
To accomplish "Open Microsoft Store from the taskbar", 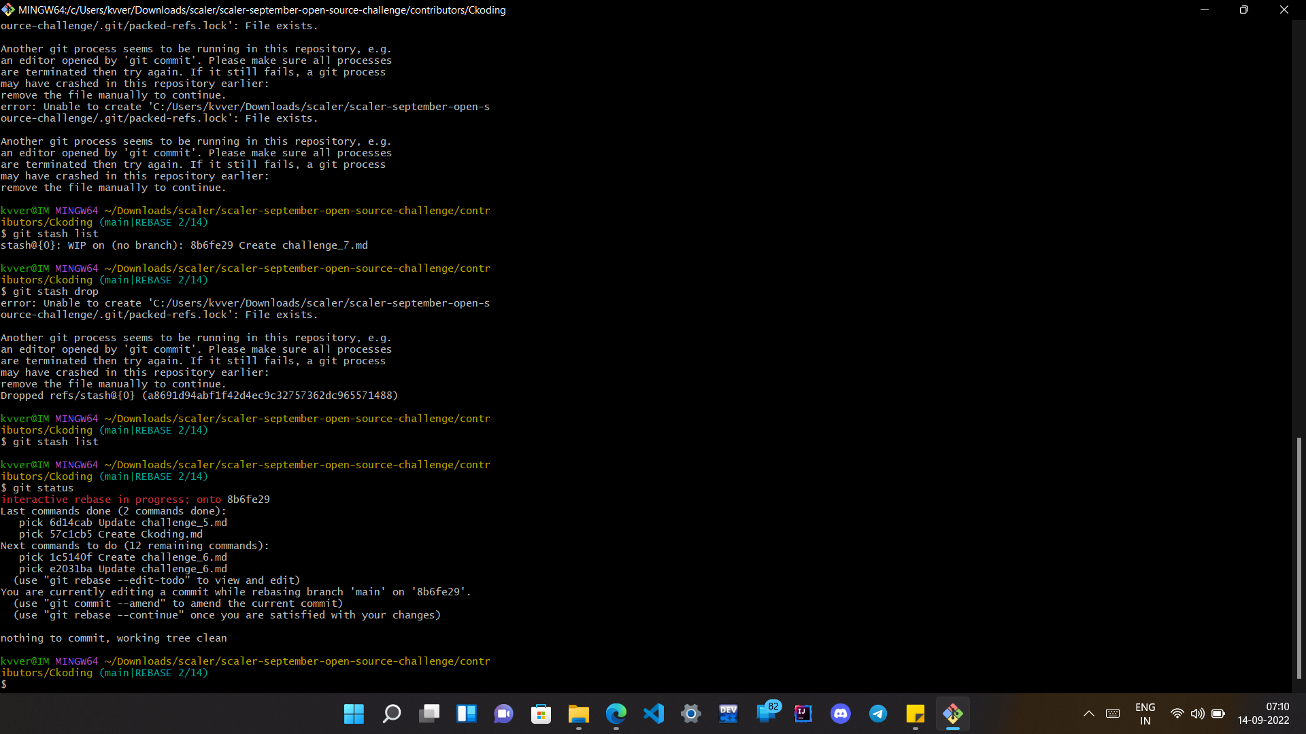I will point(541,714).
